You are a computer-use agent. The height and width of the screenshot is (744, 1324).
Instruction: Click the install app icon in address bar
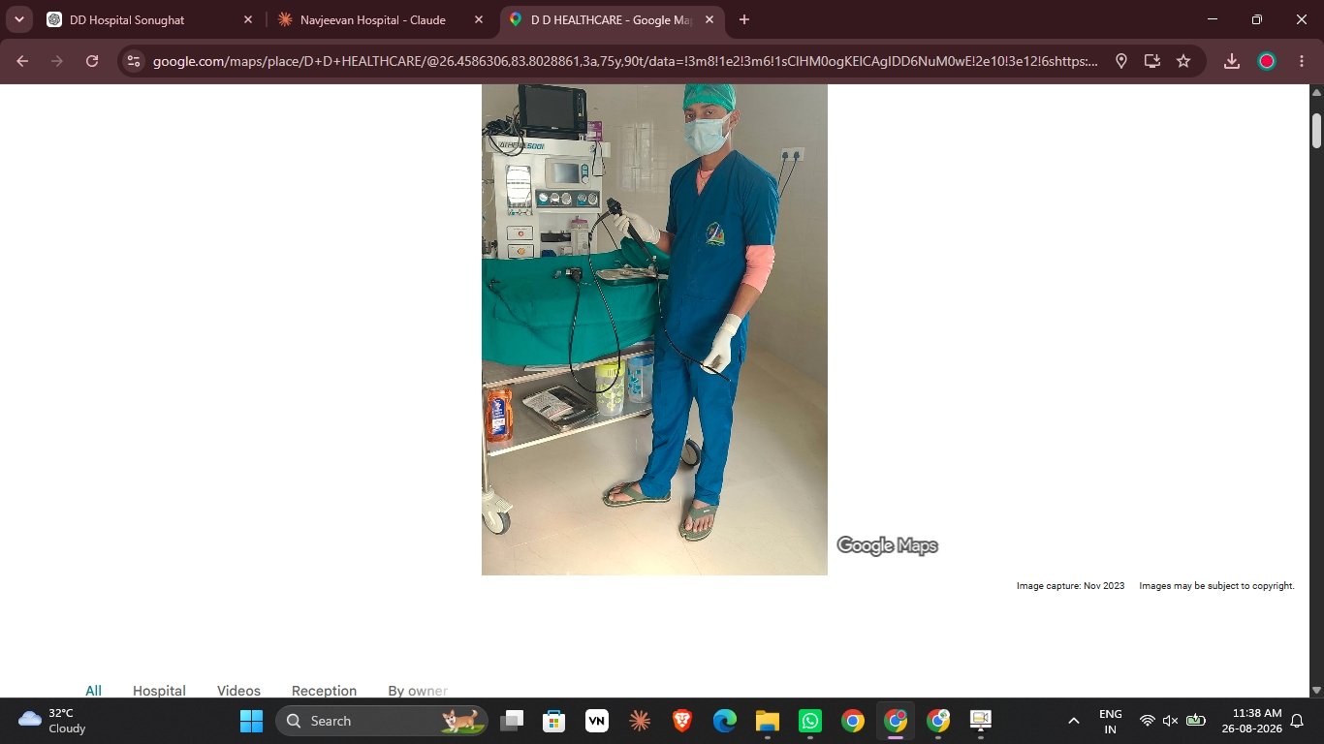[1152, 61]
